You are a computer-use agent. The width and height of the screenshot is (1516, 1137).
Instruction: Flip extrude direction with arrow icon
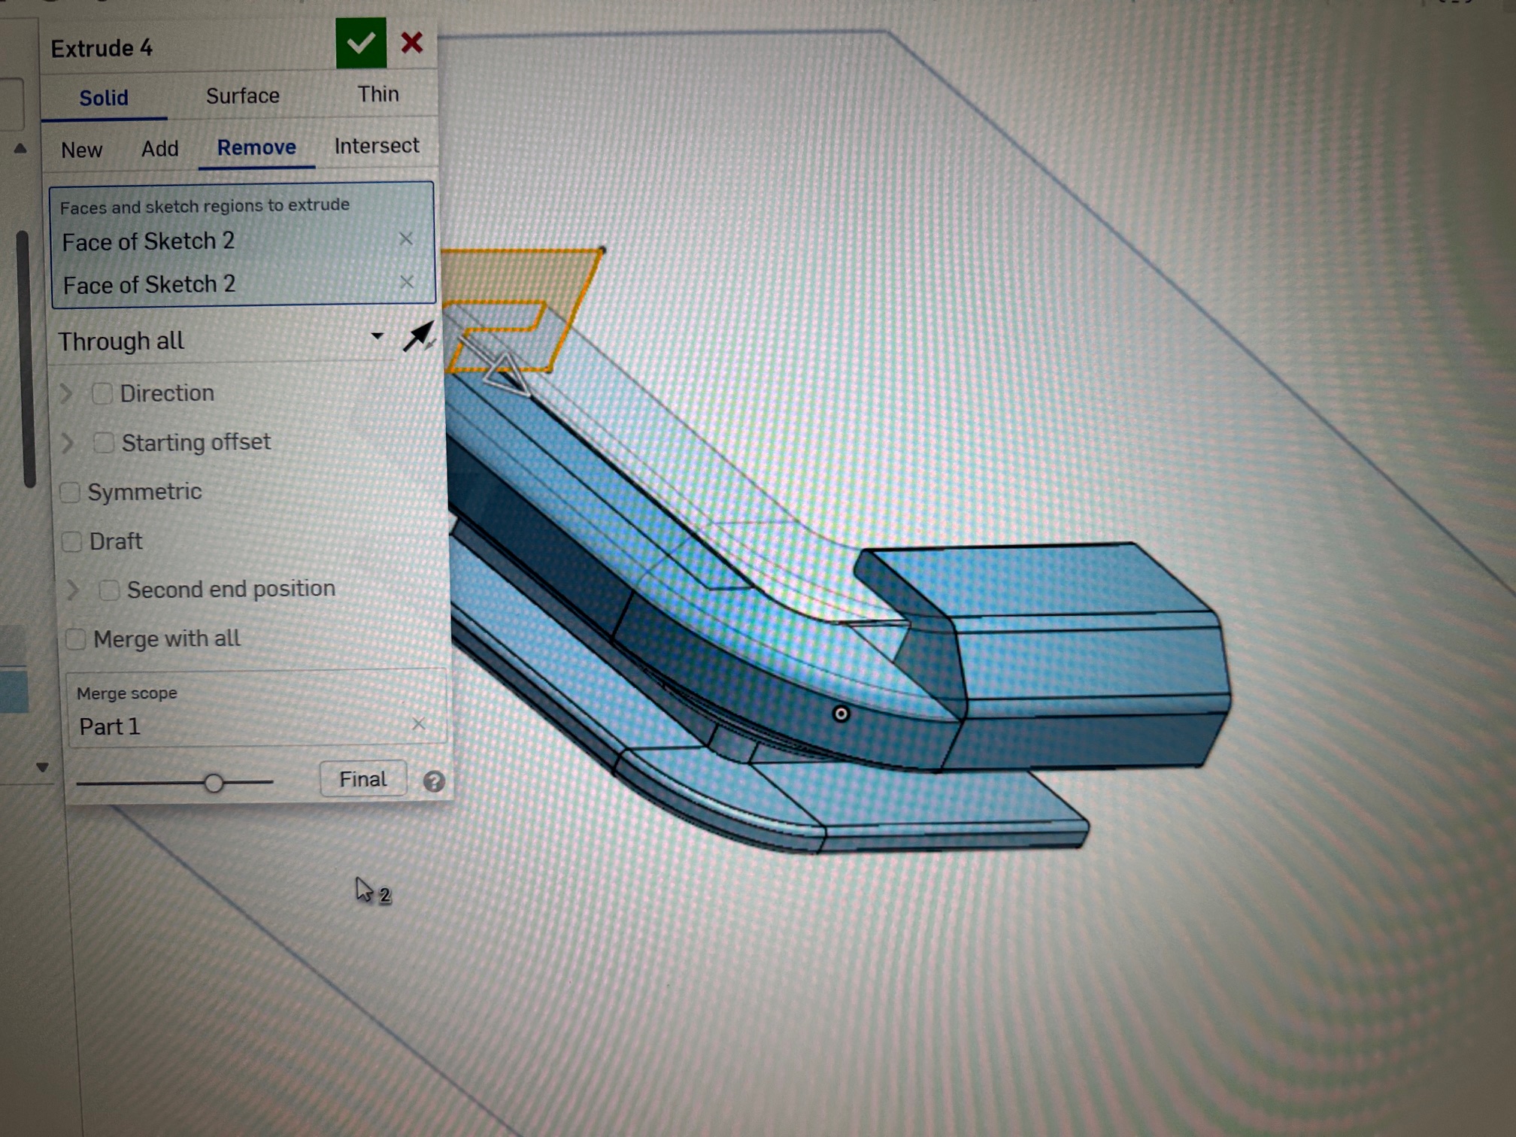point(418,336)
